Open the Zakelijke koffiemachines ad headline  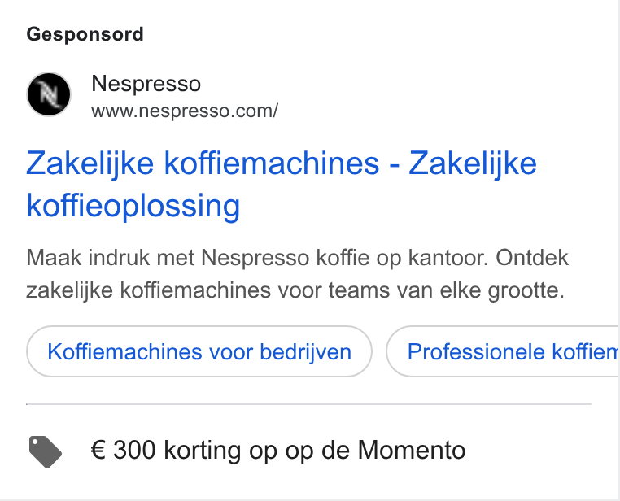pyautogui.click(x=282, y=184)
